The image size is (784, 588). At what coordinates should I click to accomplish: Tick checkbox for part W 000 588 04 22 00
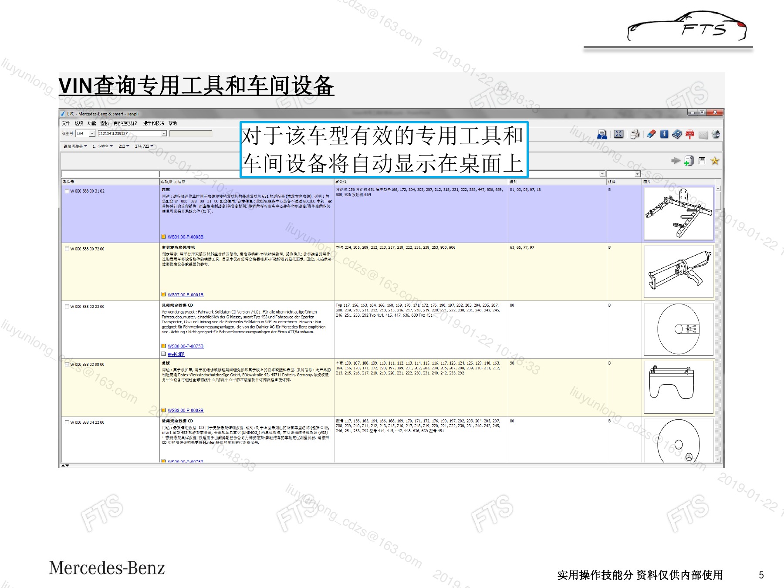pyautogui.click(x=67, y=422)
